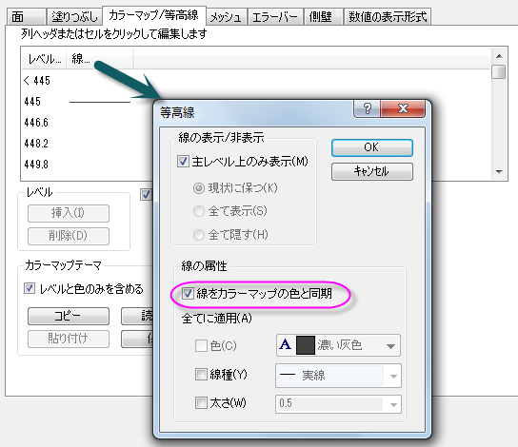Click コピー button
Image resolution: width=518 pixels, height=447 pixels.
[x=69, y=316]
